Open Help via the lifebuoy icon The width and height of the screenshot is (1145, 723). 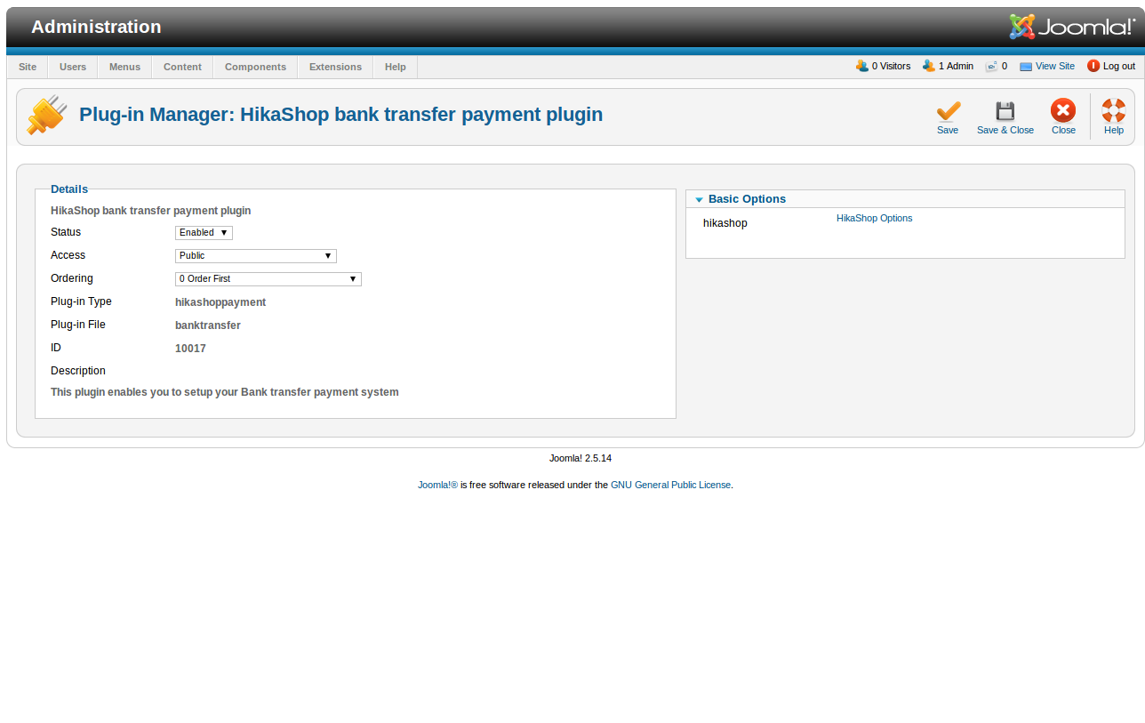1114,111
